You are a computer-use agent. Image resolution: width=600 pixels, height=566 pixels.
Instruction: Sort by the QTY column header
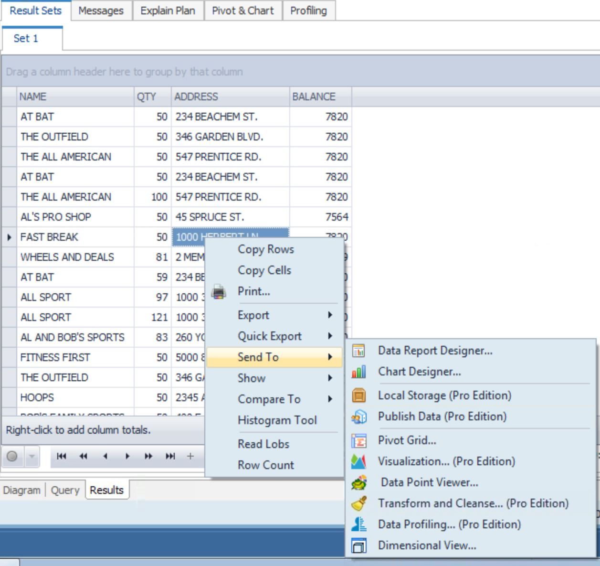coord(153,96)
